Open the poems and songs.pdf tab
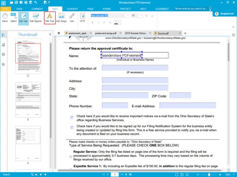Image resolution: width=237 pixels, height=177 pixels. pos(105,33)
